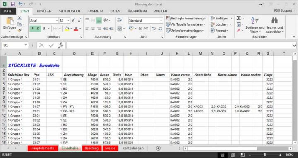Switch to the Kantenlängen sheet tab

click(x=133, y=148)
